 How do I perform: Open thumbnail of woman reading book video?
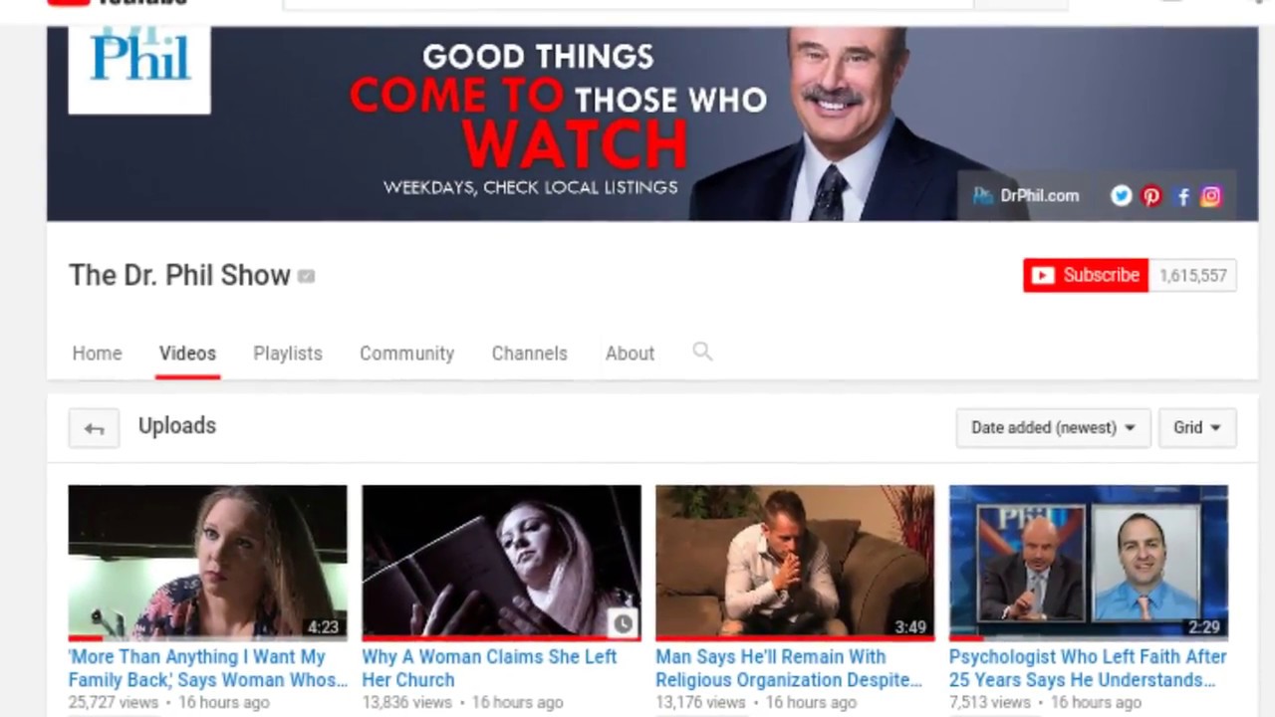(x=501, y=562)
